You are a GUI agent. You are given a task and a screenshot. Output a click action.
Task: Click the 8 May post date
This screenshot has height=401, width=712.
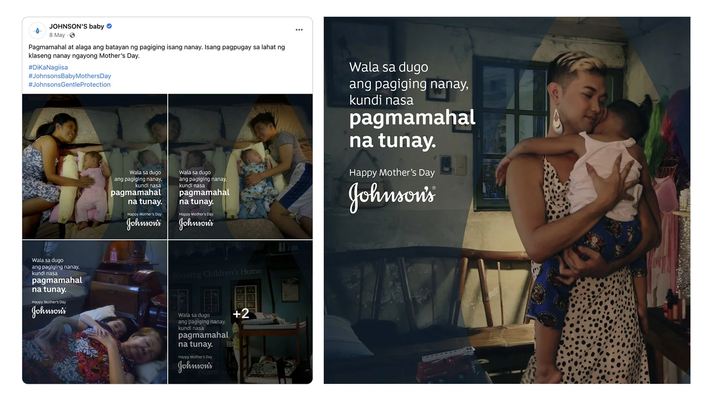[57, 35]
